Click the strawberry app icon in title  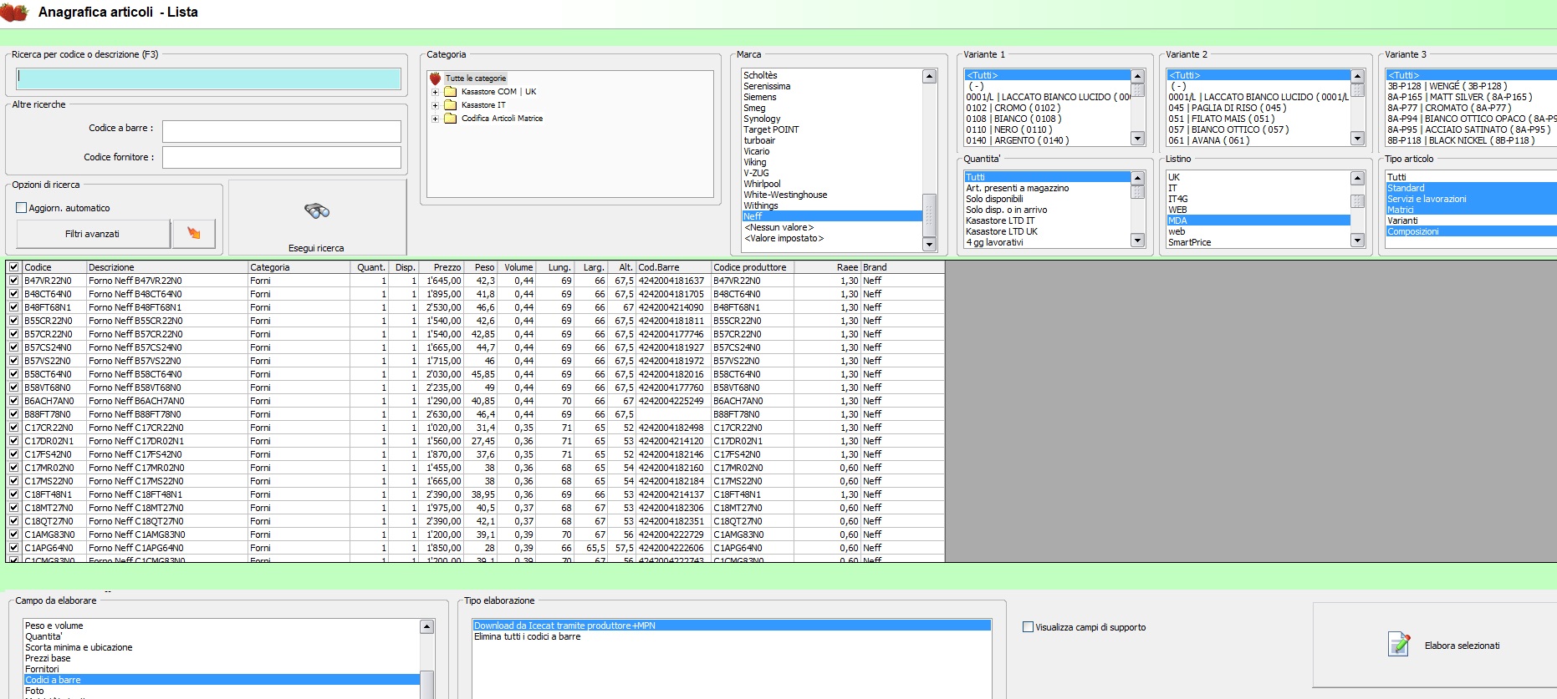pos(14,12)
